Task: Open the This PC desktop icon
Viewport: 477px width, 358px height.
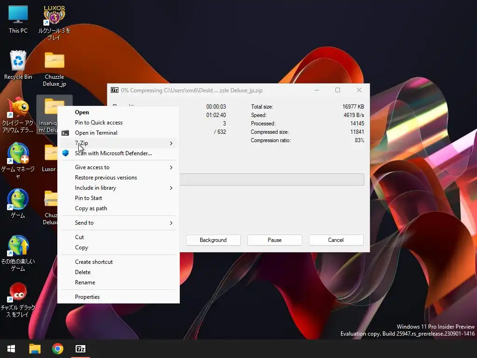Action: (18, 19)
